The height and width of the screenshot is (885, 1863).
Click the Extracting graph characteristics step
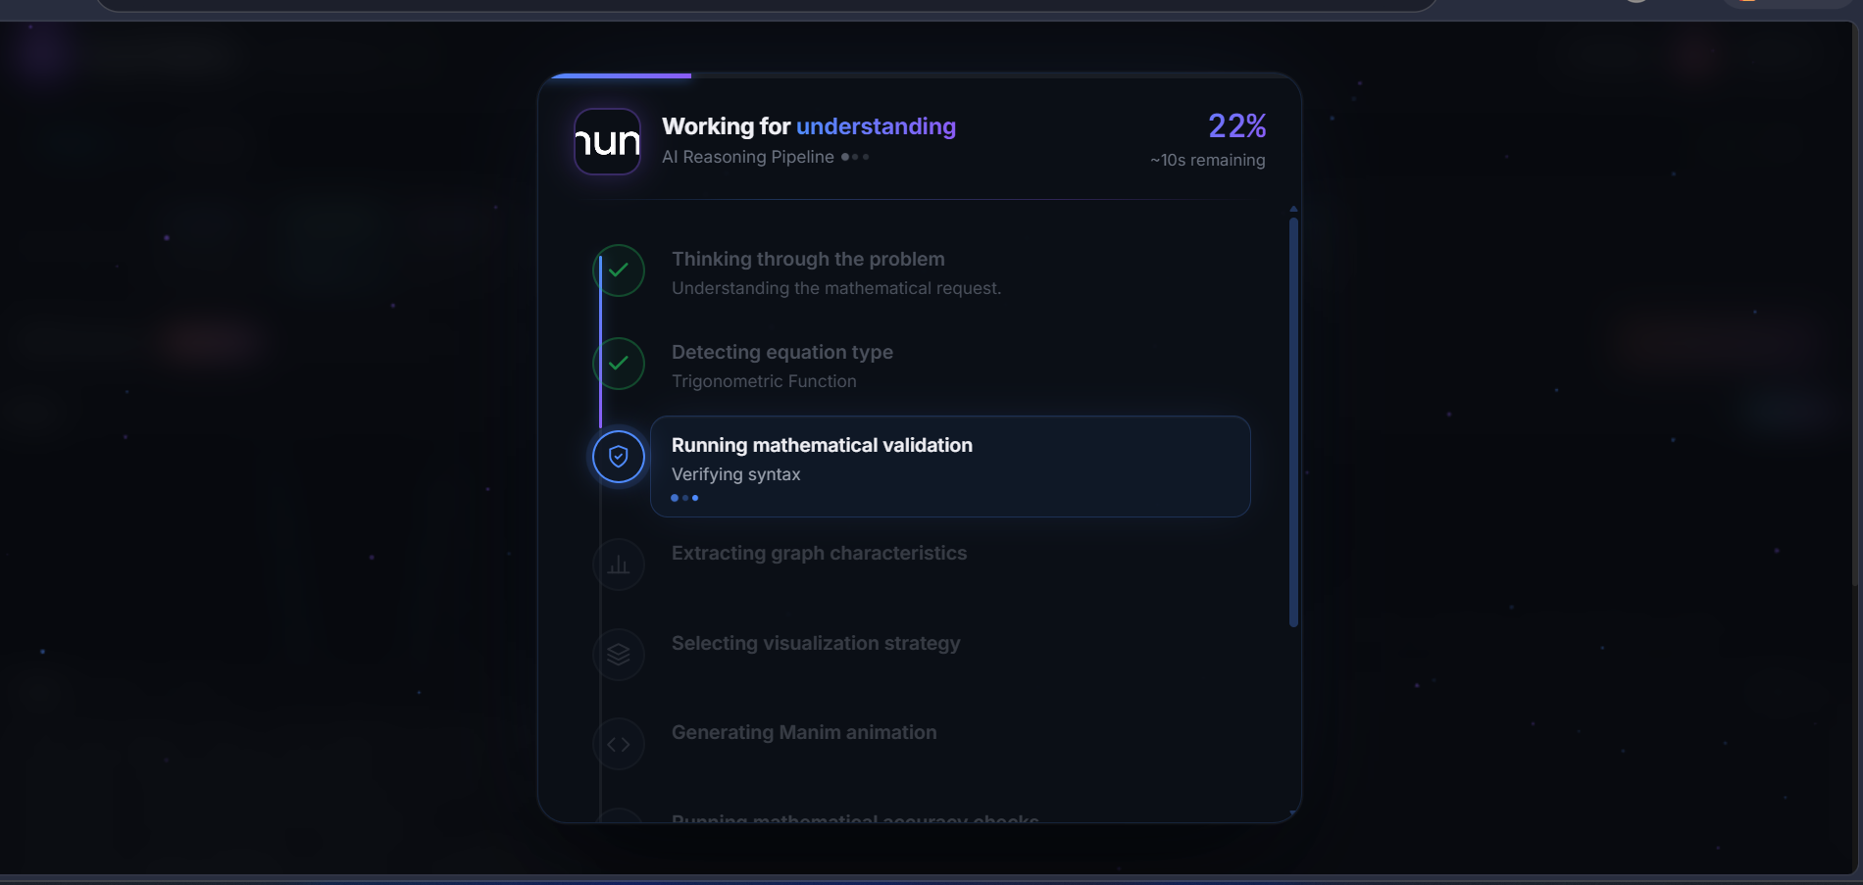point(819,553)
